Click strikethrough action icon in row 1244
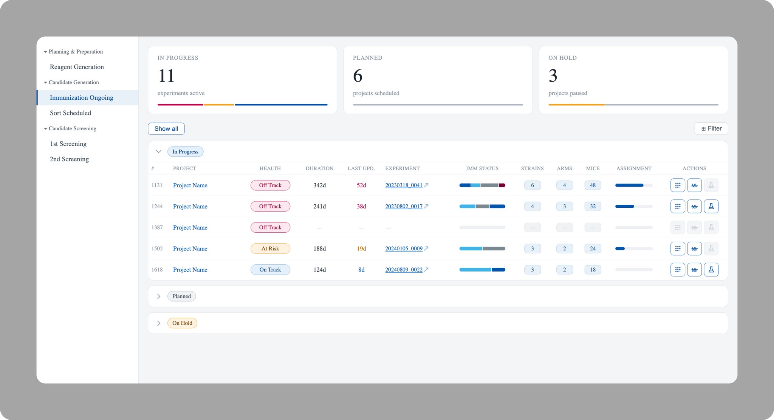 [x=694, y=206]
